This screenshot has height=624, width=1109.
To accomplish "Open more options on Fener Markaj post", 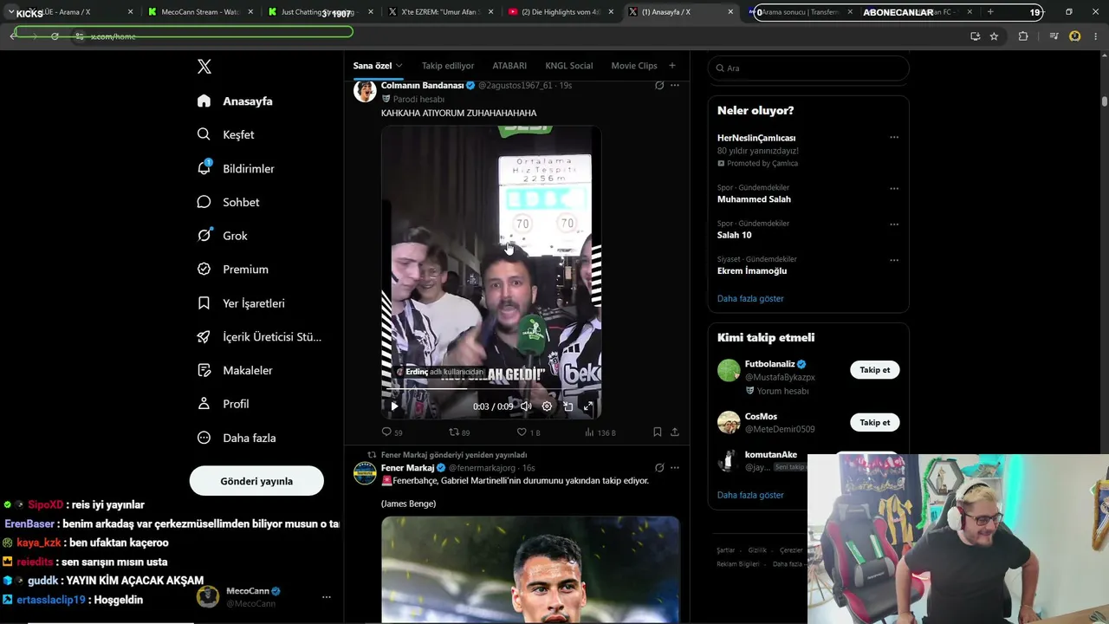I will coord(675,468).
